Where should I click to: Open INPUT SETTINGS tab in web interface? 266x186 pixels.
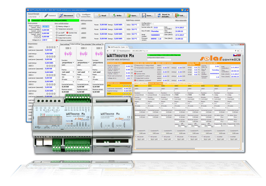click(x=141, y=83)
